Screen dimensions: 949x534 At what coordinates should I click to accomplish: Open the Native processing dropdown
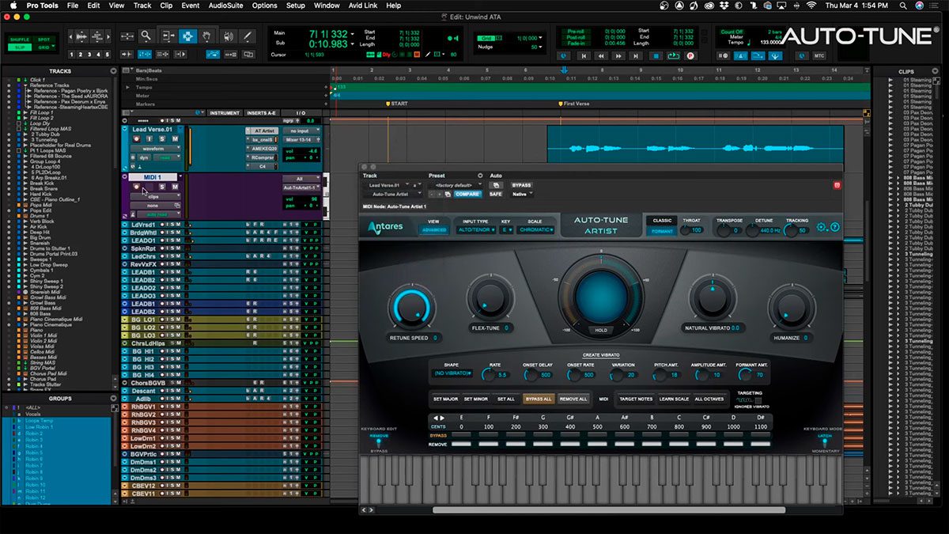point(522,194)
